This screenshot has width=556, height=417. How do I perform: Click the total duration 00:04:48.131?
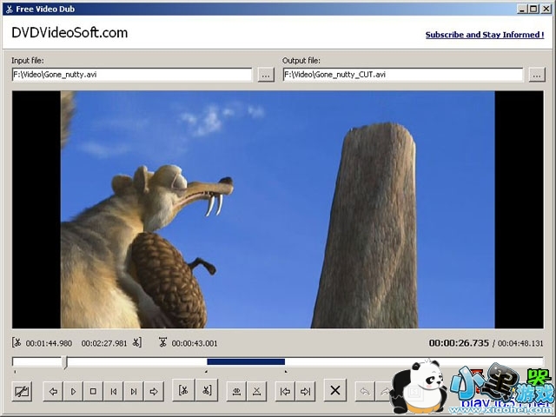coord(520,343)
